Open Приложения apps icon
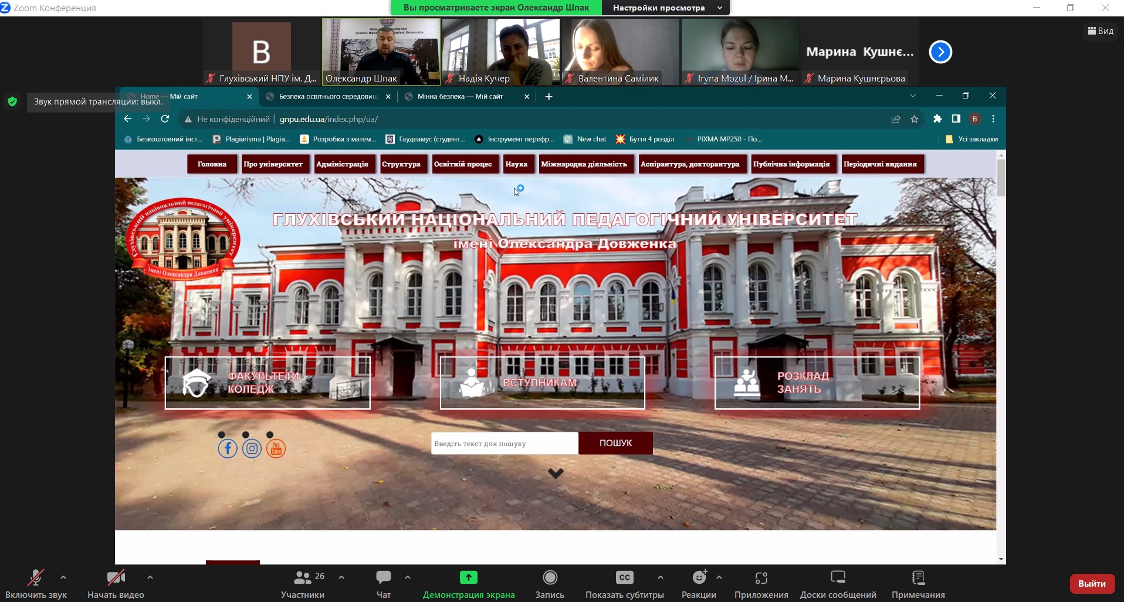This screenshot has height=602, width=1124. pos(761,578)
